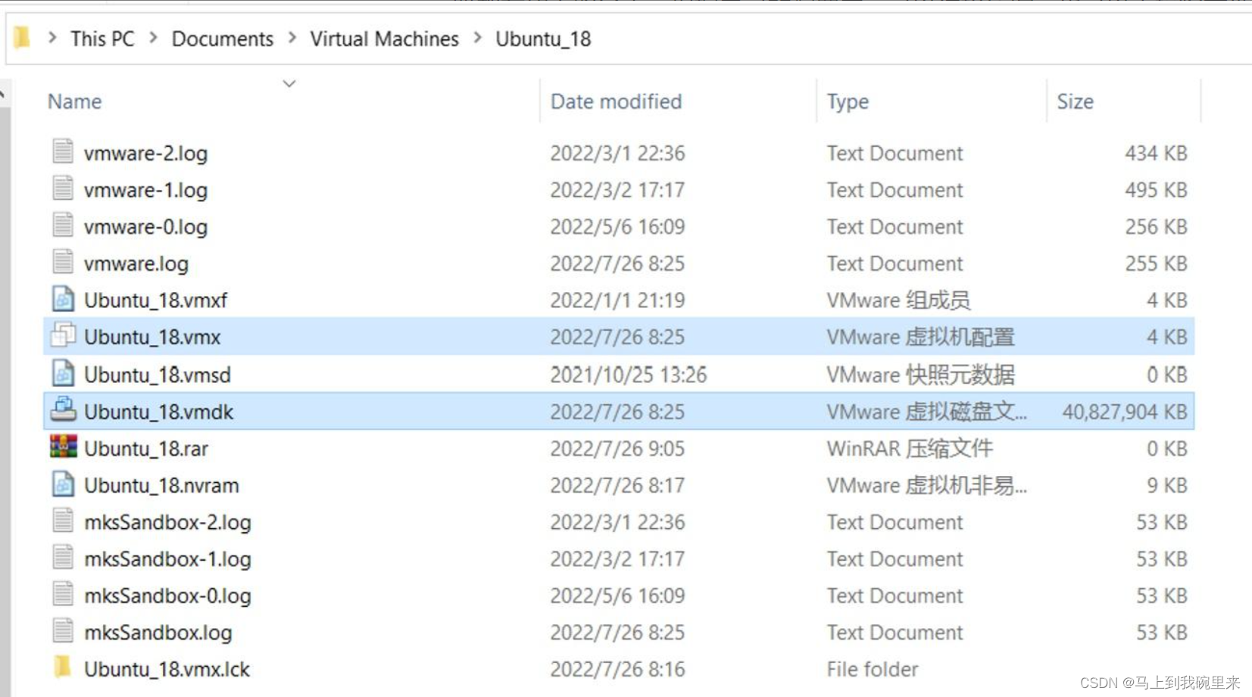Image resolution: width=1252 pixels, height=697 pixels.
Task: Click the date 2022/1/1 21:19
Action: coord(617,300)
